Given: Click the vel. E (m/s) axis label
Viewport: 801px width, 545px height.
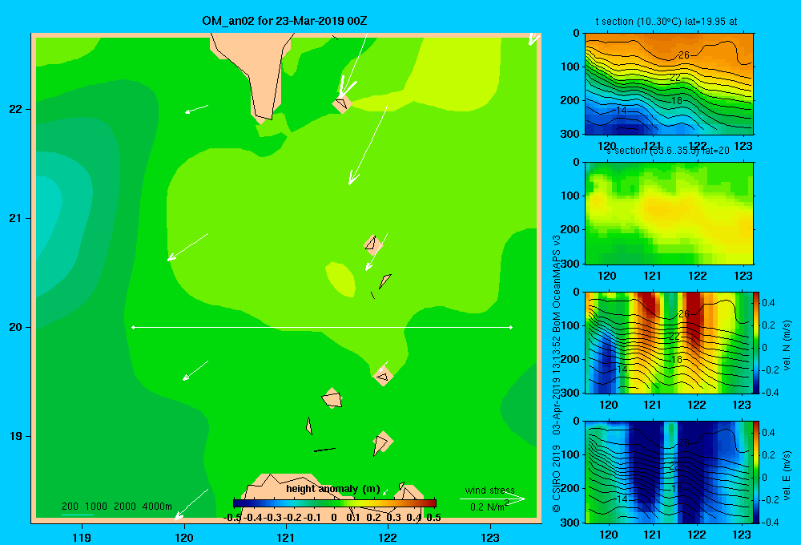Looking at the screenshot, I should (x=787, y=475).
